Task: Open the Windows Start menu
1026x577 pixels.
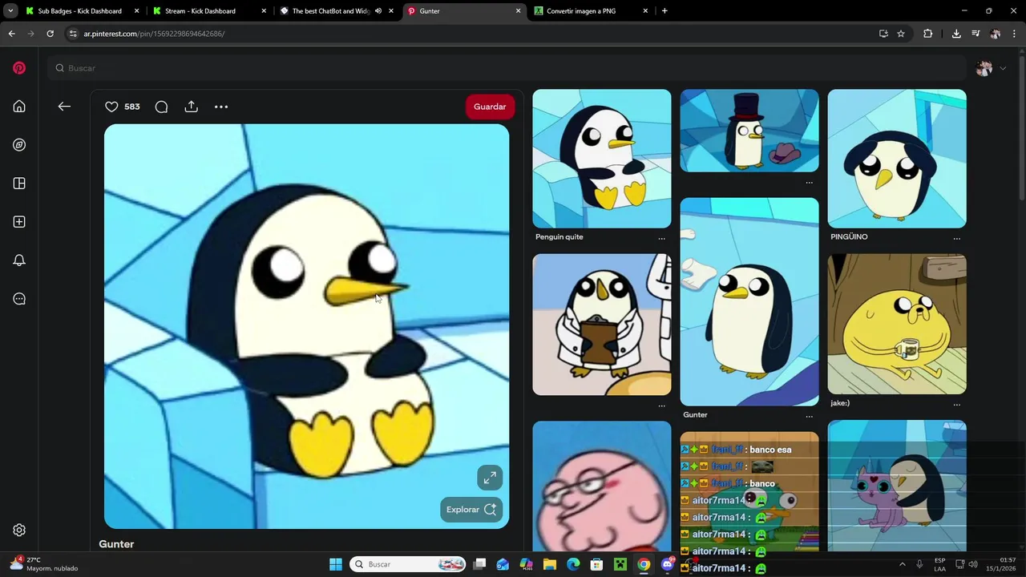Action: pyautogui.click(x=336, y=564)
